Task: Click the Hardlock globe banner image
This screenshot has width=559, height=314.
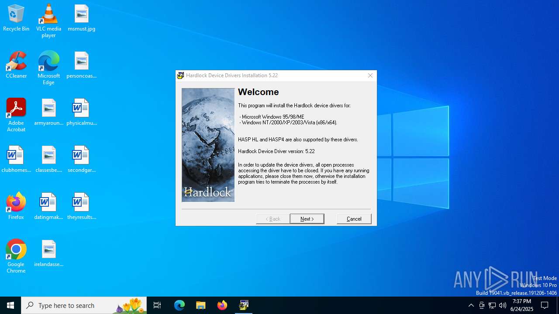Action: tap(208, 145)
